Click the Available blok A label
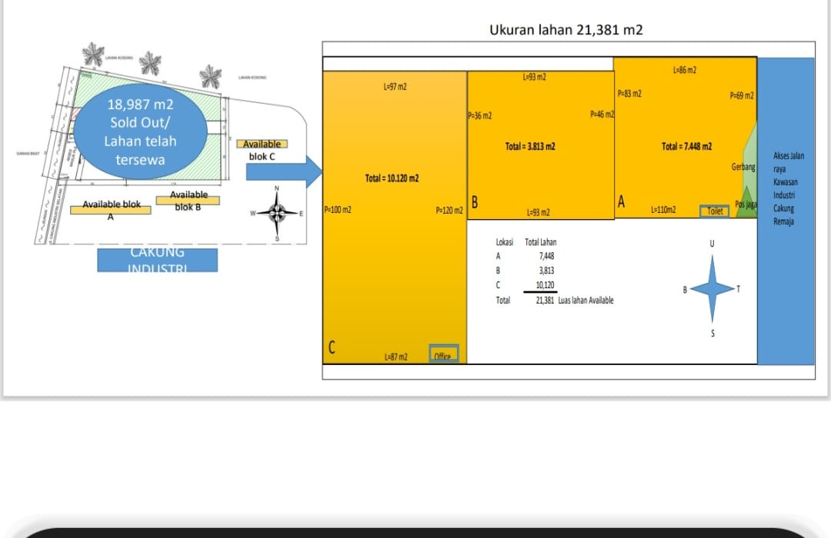Screen dimensions: 831x538 click(112, 207)
